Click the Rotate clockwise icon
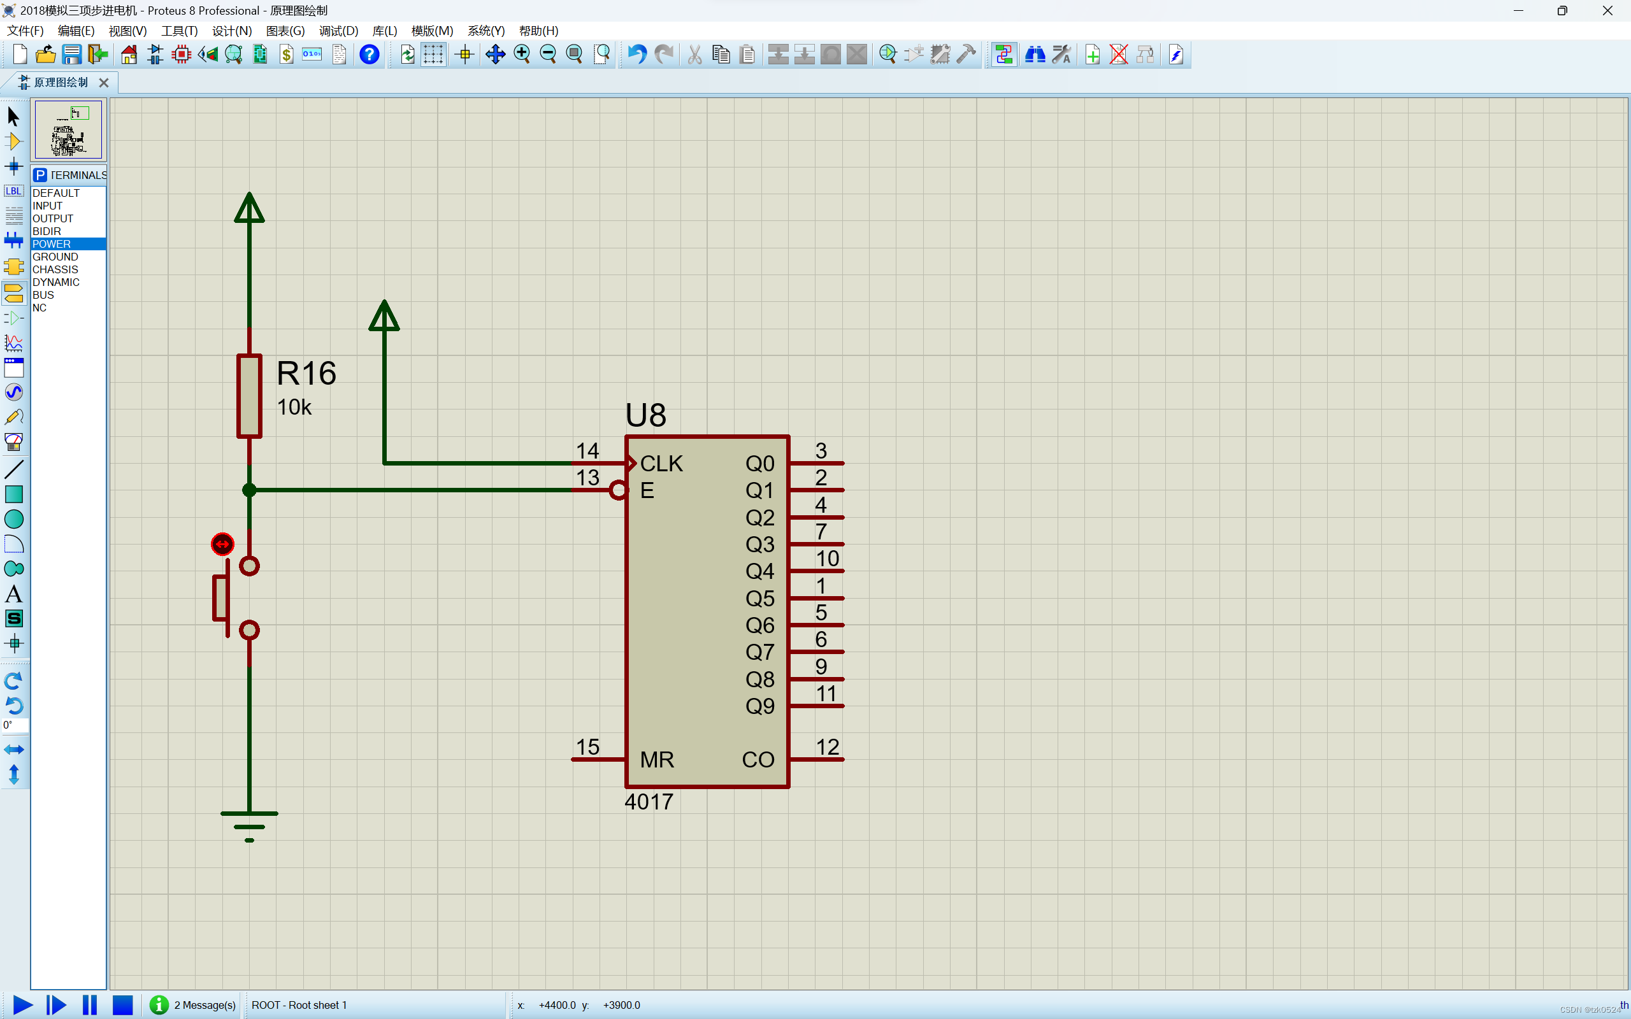1631x1019 pixels. [x=13, y=680]
